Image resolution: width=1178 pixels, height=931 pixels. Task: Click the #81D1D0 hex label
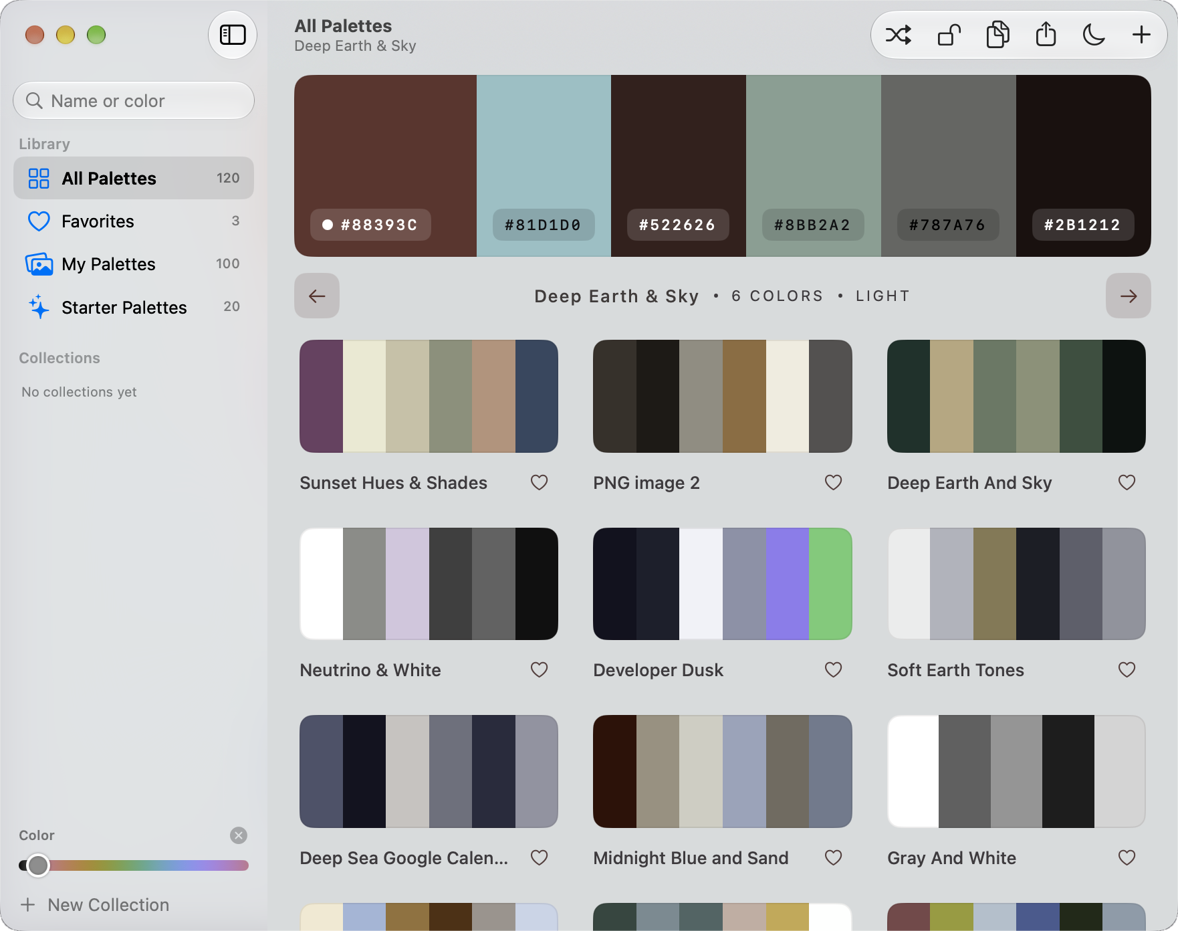tap(543, 225)
